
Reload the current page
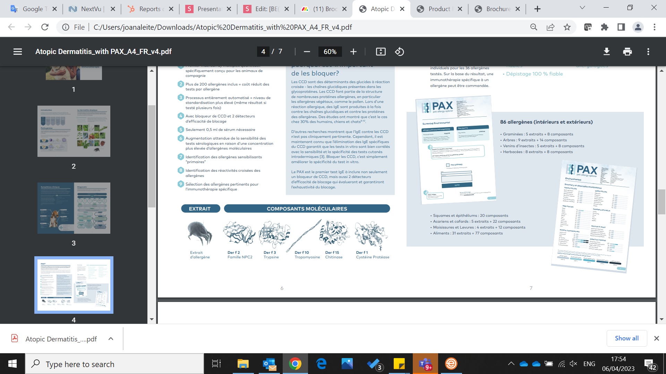click(x=45, y=27)
